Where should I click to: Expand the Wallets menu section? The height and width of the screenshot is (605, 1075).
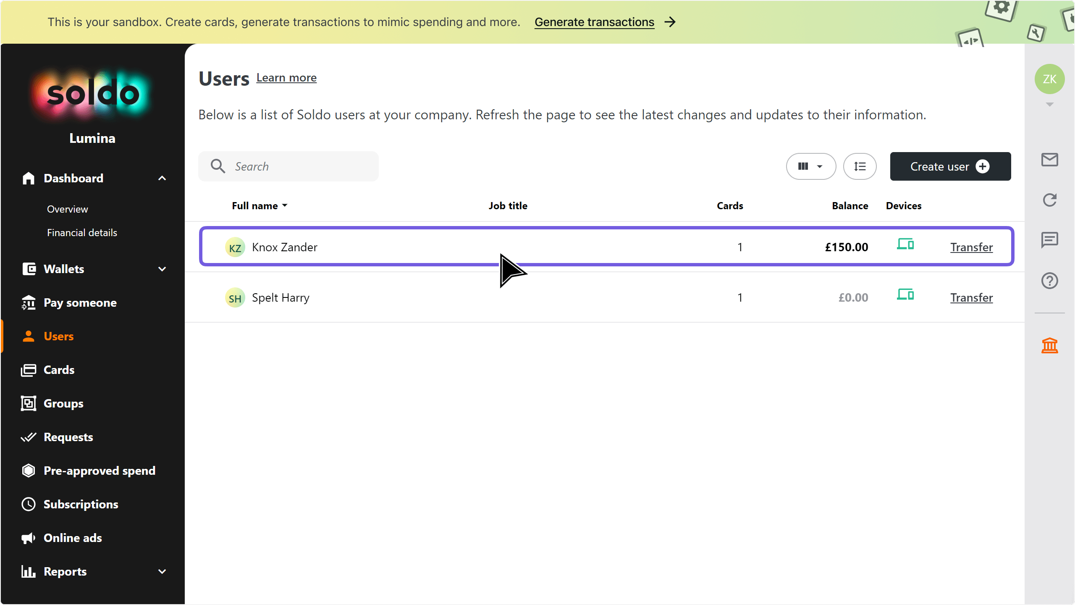coord(162,269)
